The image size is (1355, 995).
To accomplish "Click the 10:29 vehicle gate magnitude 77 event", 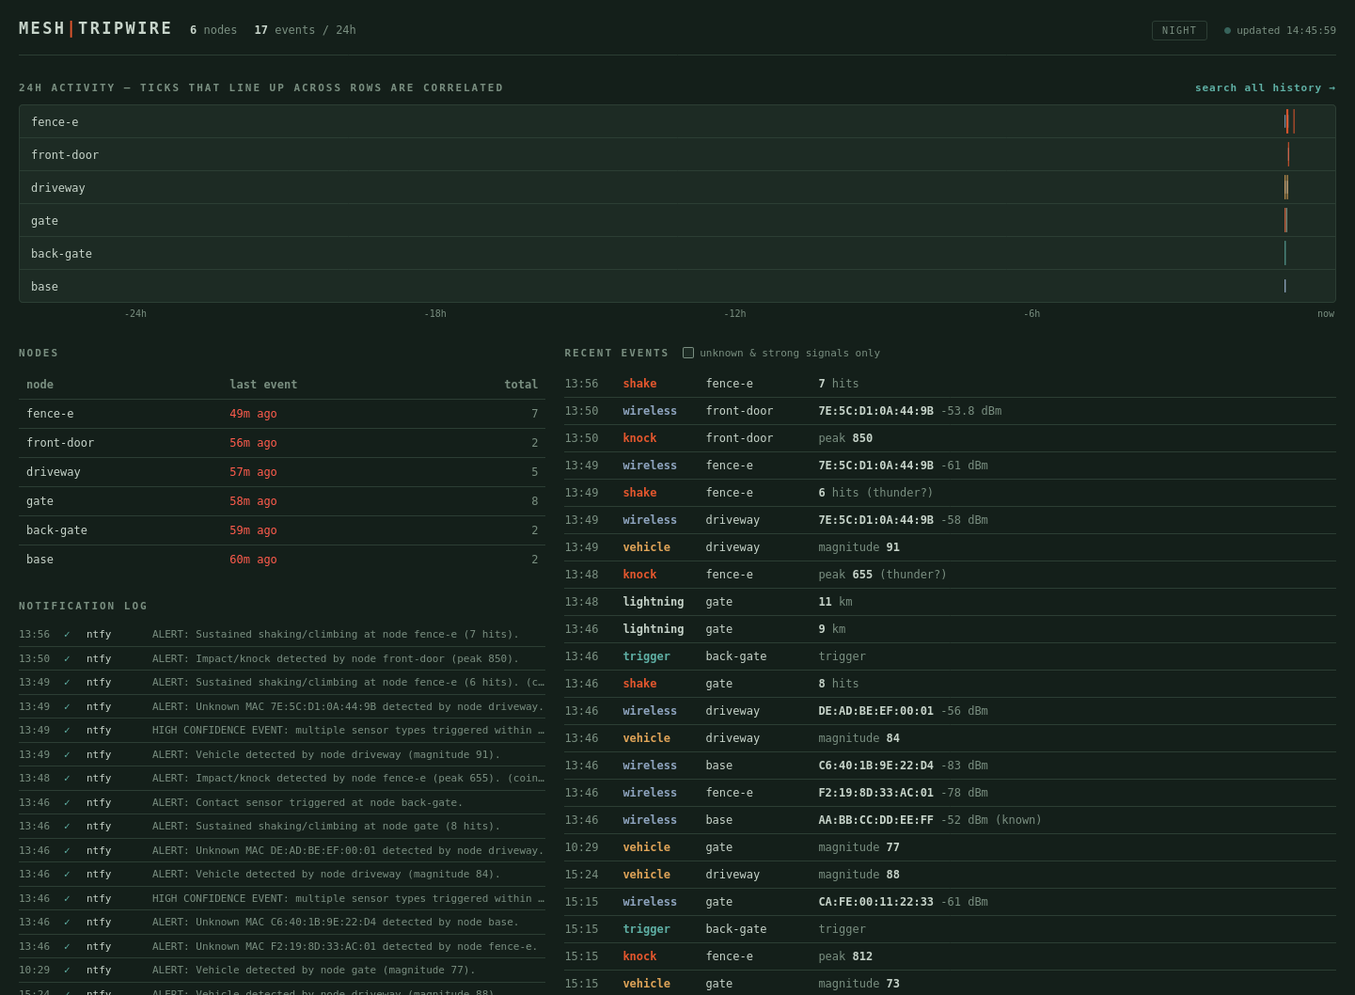I will point(950,847).
